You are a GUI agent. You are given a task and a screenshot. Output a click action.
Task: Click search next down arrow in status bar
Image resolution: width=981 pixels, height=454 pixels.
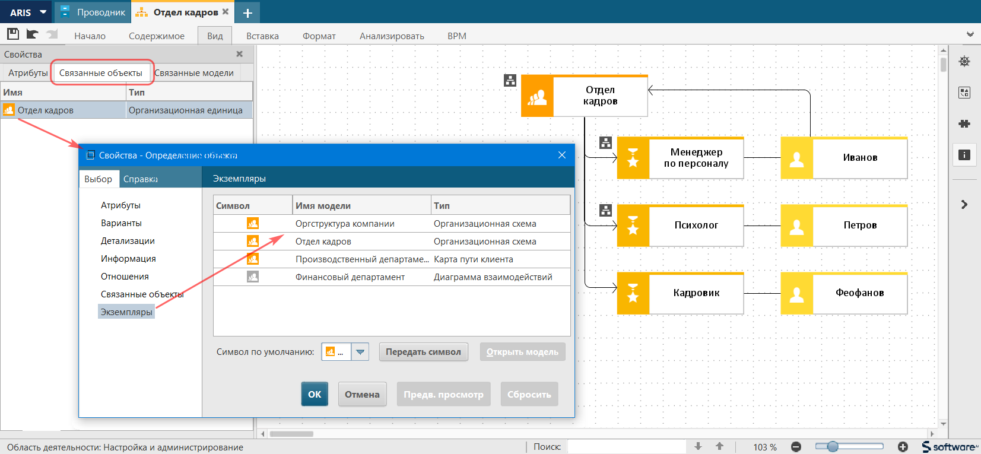pos(698,446)
